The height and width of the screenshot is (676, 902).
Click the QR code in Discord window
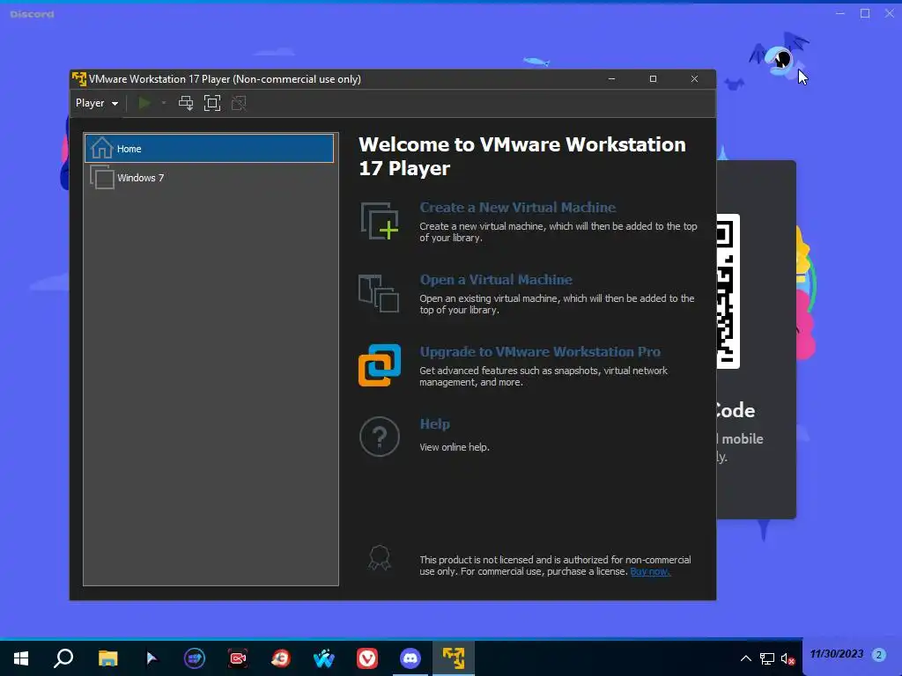(728, 290)
